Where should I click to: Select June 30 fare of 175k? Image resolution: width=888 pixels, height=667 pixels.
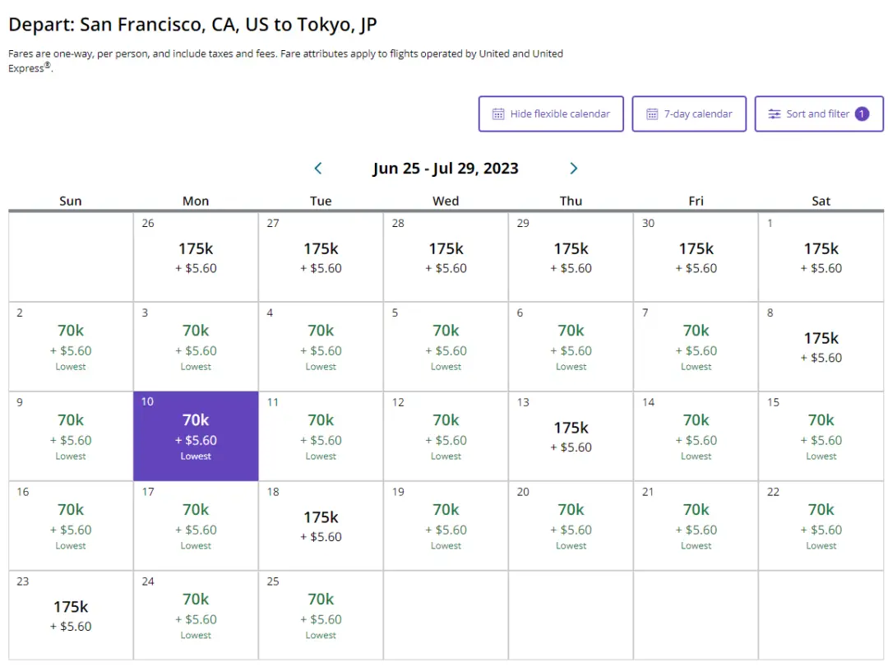[696, 257]
